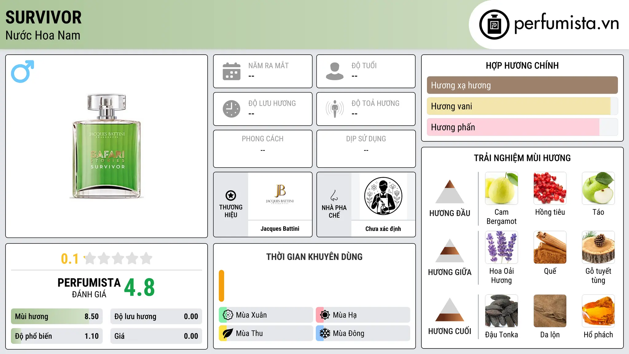This screenshot has width=629, height=354.
Task: Click the flower icon for Mùa Xuân
Action: click(228, 315)
